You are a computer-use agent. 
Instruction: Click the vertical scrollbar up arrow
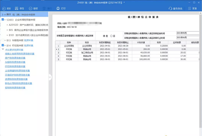201,13
